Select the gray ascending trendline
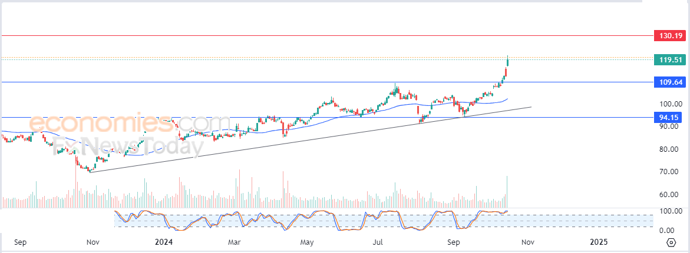 [x=311, y=139]
